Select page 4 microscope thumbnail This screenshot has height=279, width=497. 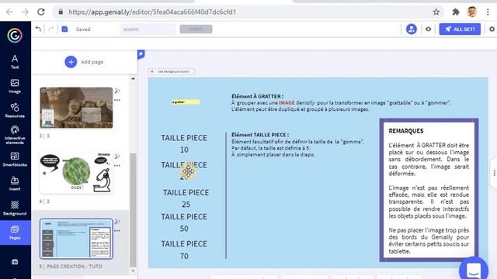pos(76,173)
